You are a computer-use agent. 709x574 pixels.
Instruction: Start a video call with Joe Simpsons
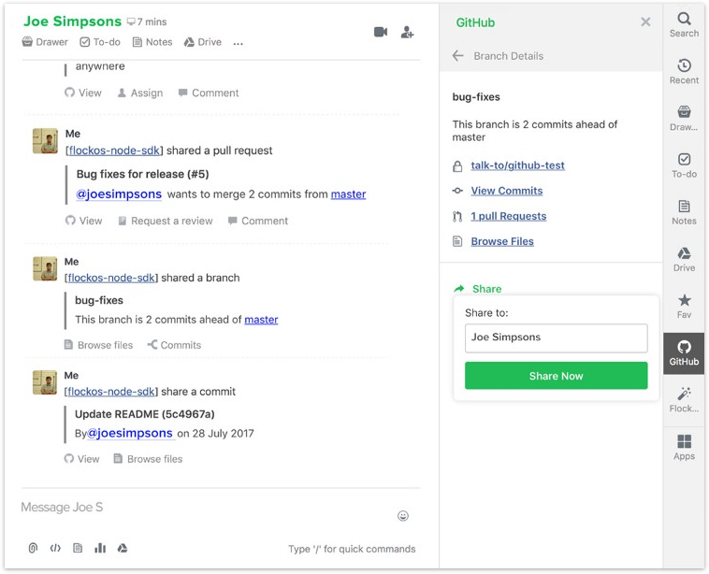[x=381, y=32]
